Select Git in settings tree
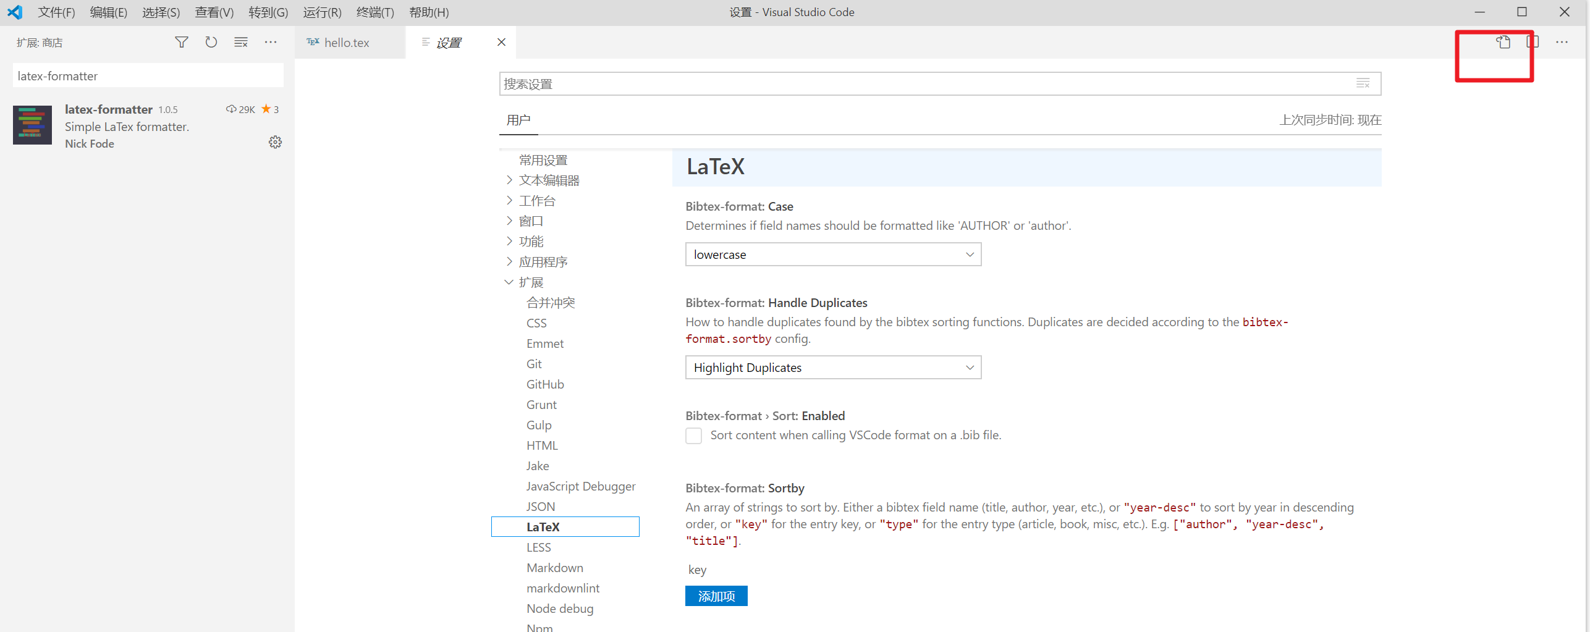This screenshot has width=1590, height=632. point(533,364)
